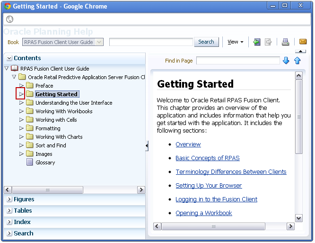Select the Glossary tree item

[45, 162]
